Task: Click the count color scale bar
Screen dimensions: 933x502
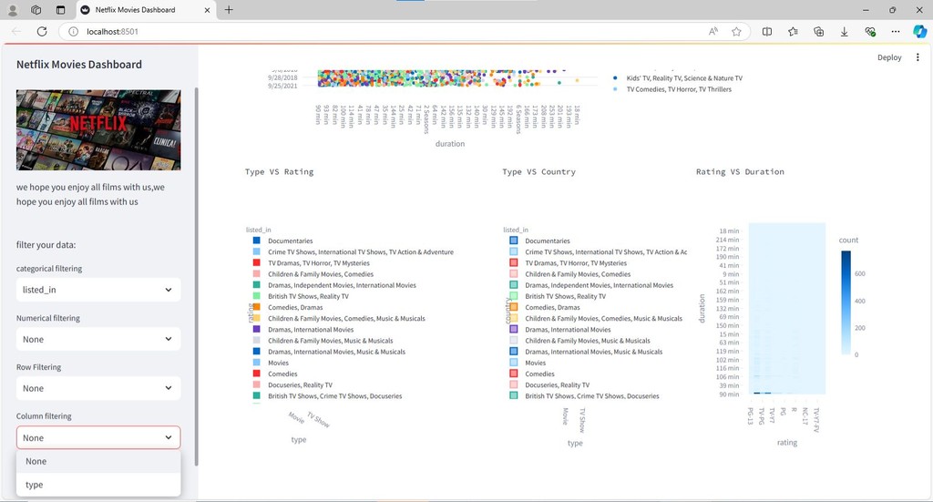Action: point(846,302)
